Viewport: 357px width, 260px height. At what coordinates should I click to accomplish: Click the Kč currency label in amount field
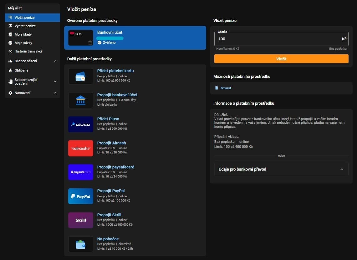(344, 39)
